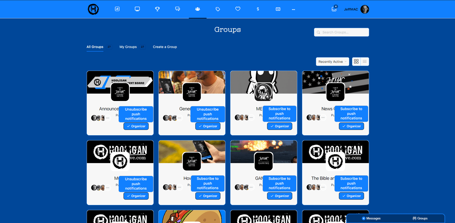Click the price tag icon in navbar

point(218,9)
